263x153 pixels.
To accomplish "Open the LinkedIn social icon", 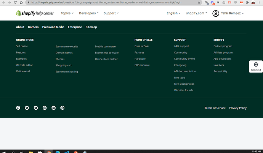I will (x=53, y=108).
